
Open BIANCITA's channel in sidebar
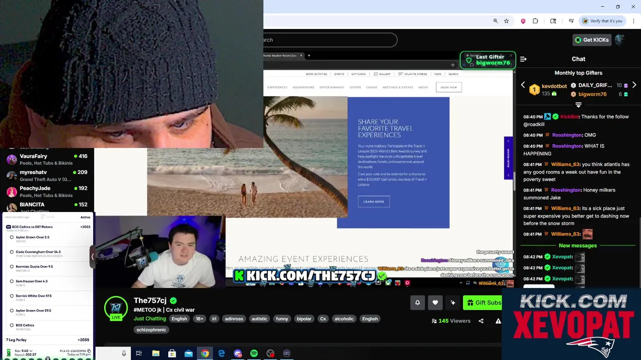pyautogui.click(x=47, y=207)
